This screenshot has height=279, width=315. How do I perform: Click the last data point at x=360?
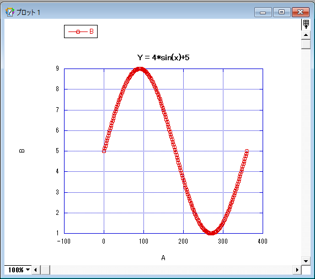247,151
